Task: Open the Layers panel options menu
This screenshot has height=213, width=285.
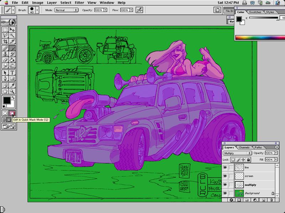Action: pyautogui.click(x=277, y=147)
